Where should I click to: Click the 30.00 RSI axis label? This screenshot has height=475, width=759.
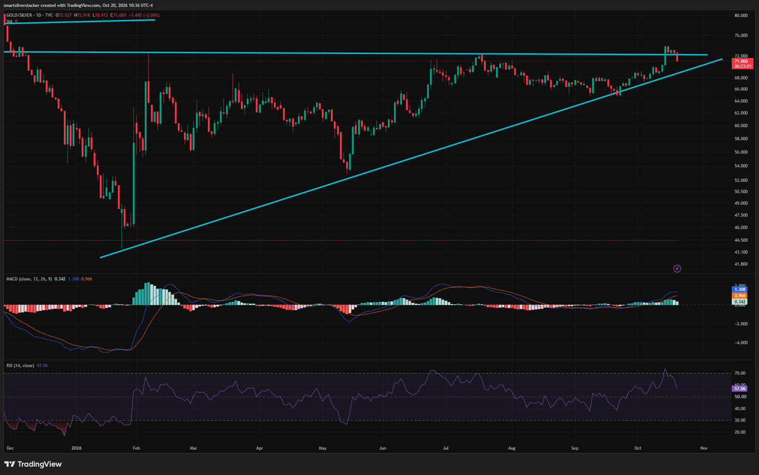tap(741, 420)
